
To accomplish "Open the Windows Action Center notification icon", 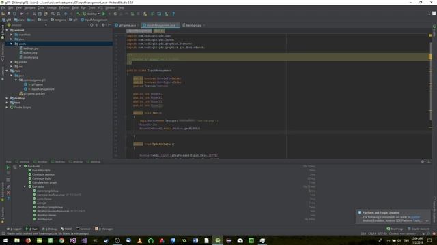I will (429, 240).
